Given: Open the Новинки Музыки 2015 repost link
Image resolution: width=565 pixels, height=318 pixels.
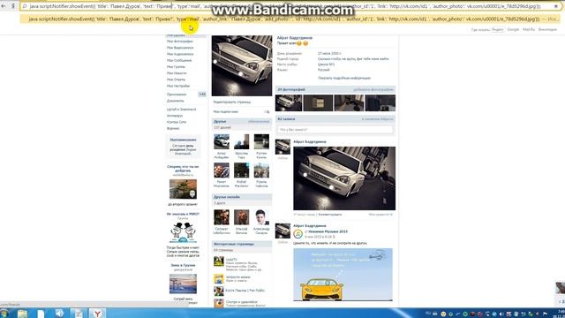Looking at the screenshot, I should point(328,231).
